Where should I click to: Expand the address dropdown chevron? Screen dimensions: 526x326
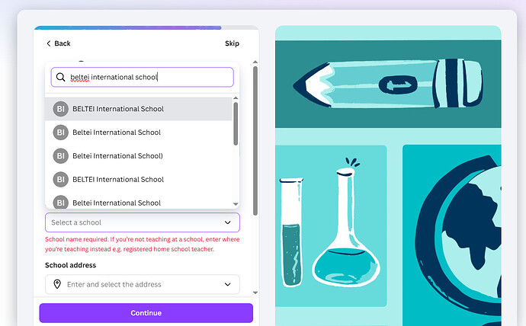click(227, 284)
